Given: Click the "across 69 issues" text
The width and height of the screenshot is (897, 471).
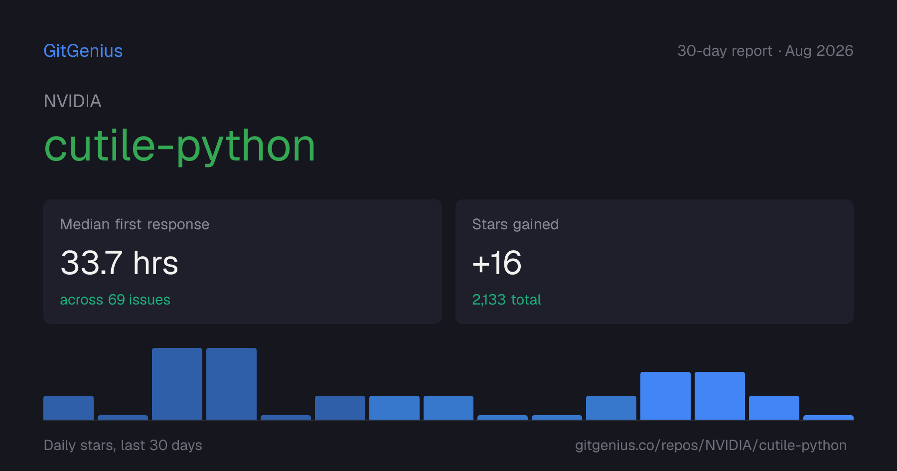Looking at the screenshot, I should [x=115, y=300].
